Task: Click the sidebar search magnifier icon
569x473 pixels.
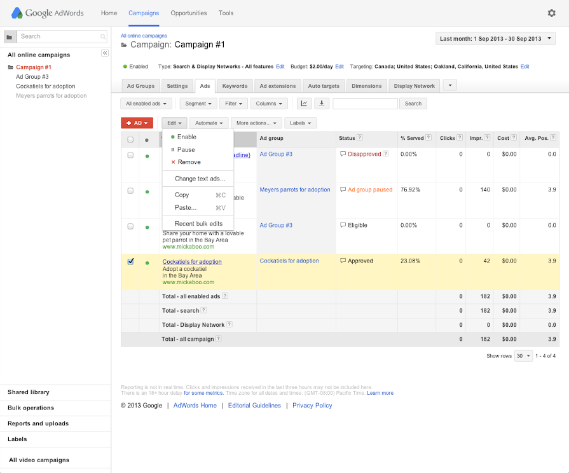Action: [x=102, y=37]
